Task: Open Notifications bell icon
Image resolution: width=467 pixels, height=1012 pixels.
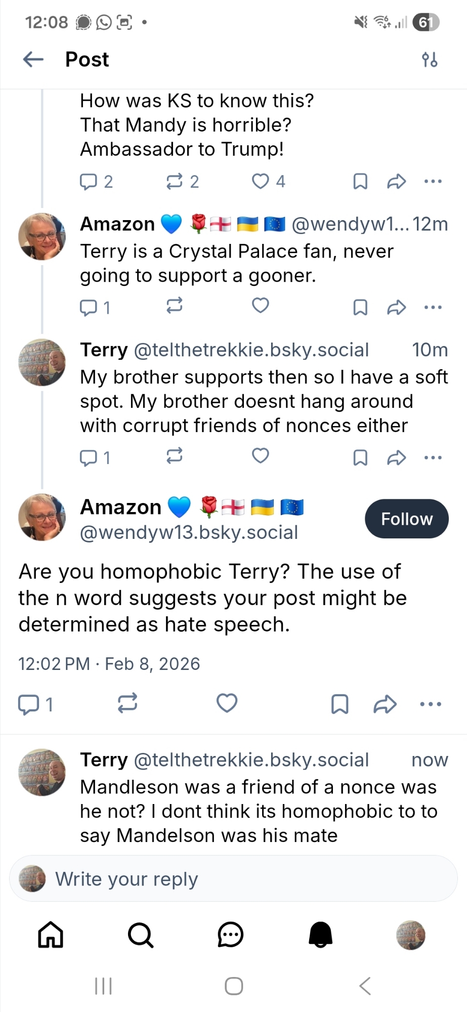Action: (x=320, y=935)
